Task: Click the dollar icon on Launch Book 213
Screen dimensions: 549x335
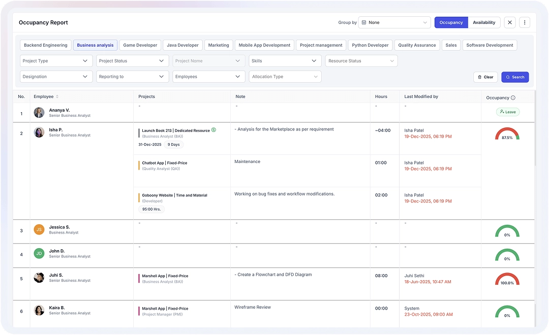Action: (213, 130)
